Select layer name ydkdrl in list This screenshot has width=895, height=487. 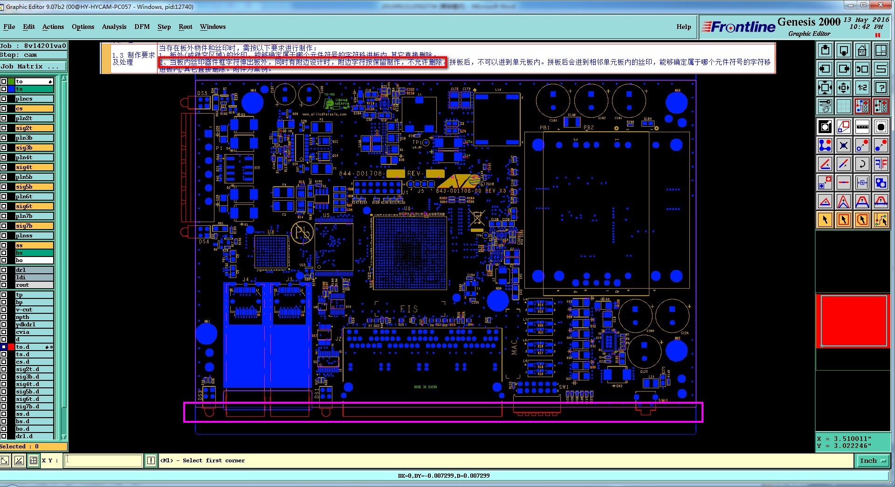pos(34,325)
